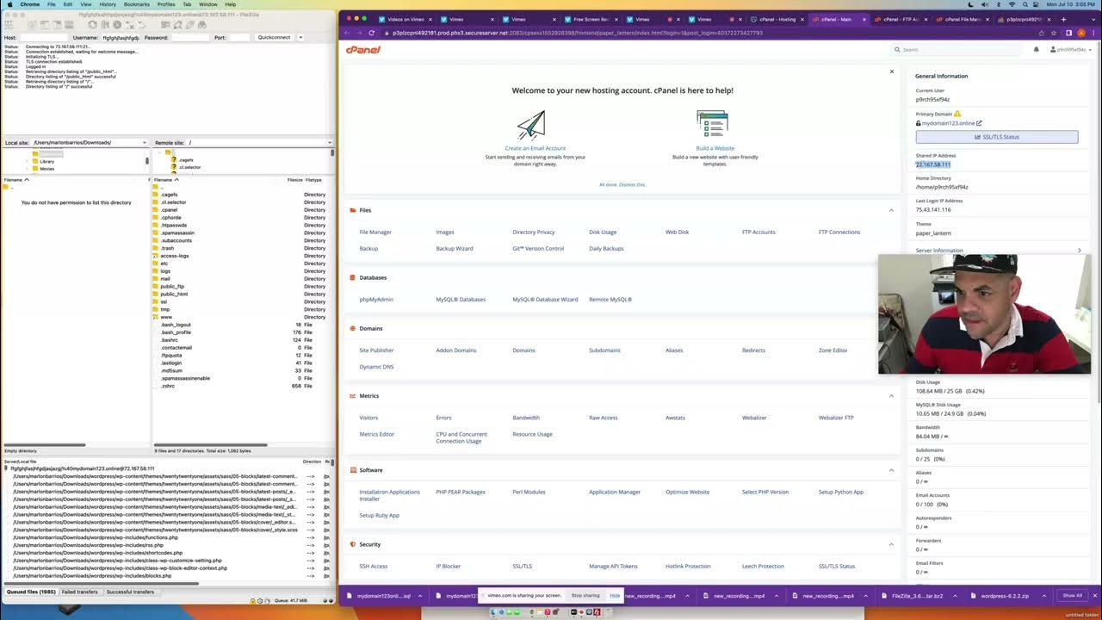
Task: Open FTP Accounts link
Action: [758, 232]
